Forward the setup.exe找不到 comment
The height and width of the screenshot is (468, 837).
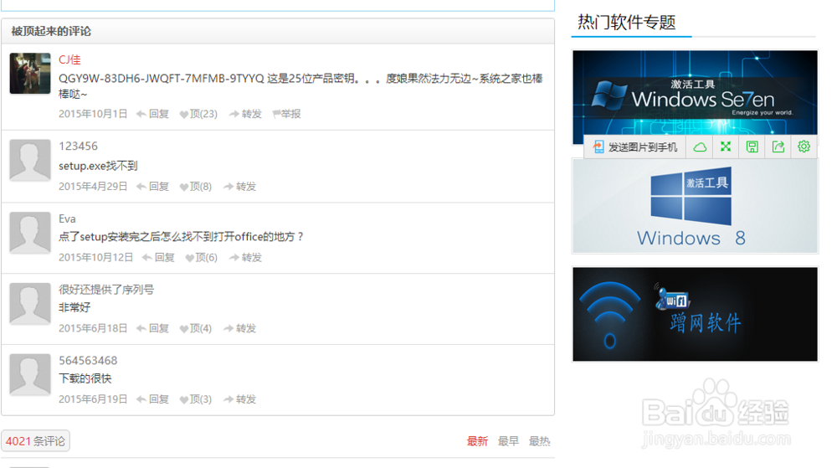coord(239,186)
